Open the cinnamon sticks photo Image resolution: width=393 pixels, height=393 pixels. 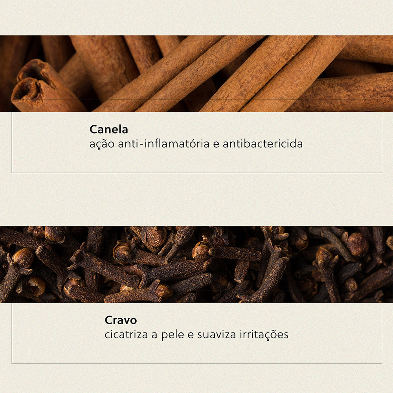[196, 73]
